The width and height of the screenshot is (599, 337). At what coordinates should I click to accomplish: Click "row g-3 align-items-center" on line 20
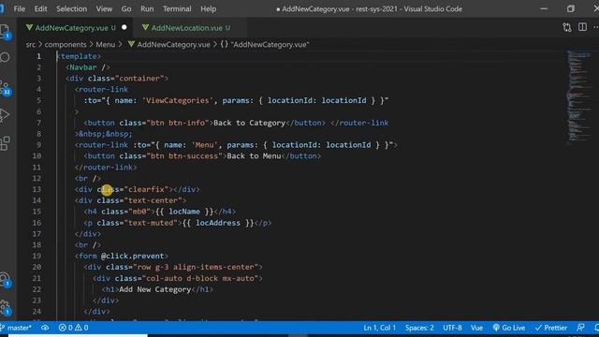tap(196, 267)
